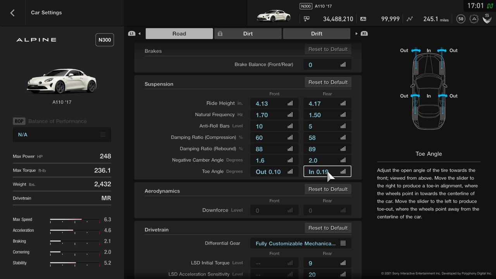Viewport: 496px width, 279px height.
Task: Click the Max Speed rating bar
Action: [x=75, y=220]
